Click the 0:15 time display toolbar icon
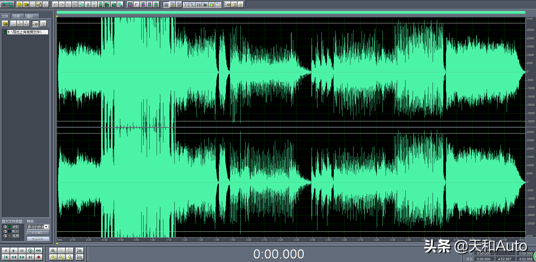The height and width of the screenshot is (262, 536). 198,5
